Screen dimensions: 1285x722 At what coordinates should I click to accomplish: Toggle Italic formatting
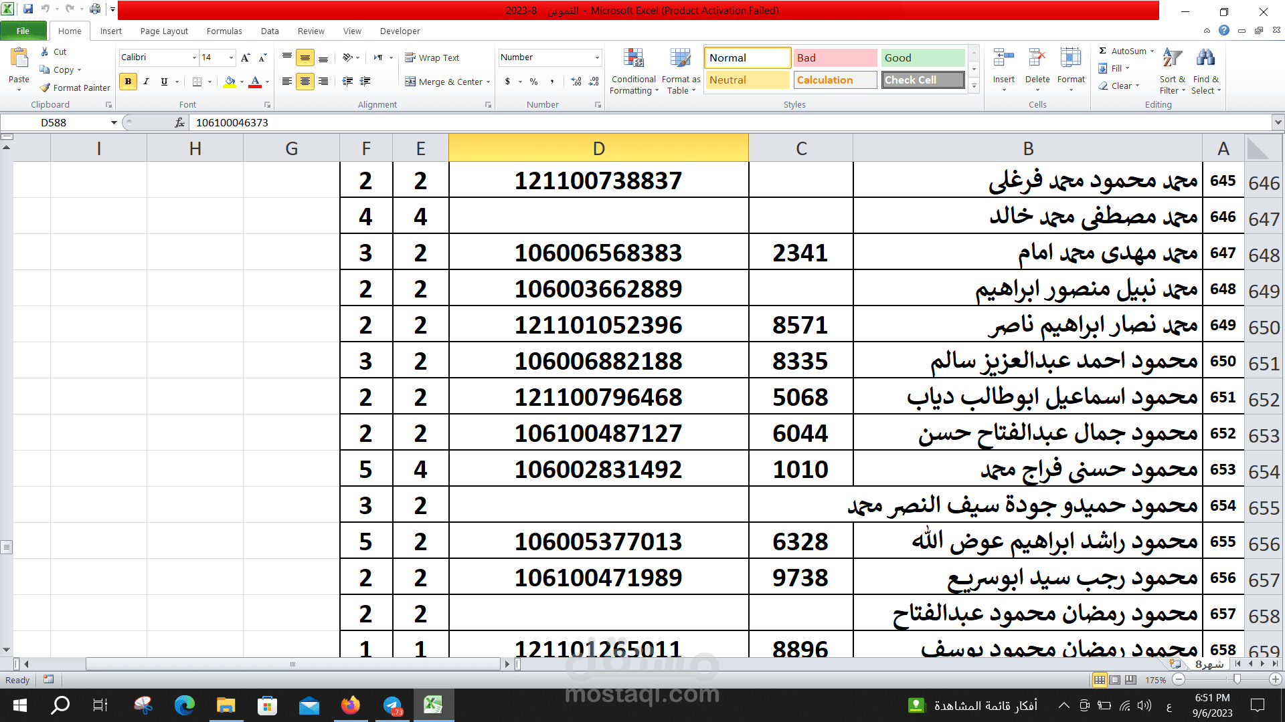pos(146,82)
